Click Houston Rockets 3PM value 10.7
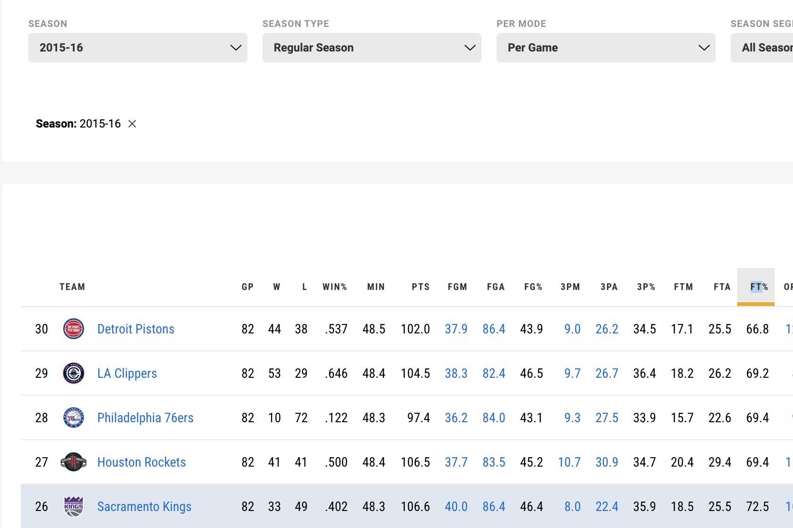793x528 pixels. pos(569,462)
